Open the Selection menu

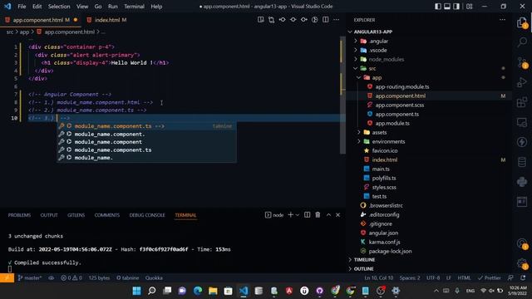(59, 7)
